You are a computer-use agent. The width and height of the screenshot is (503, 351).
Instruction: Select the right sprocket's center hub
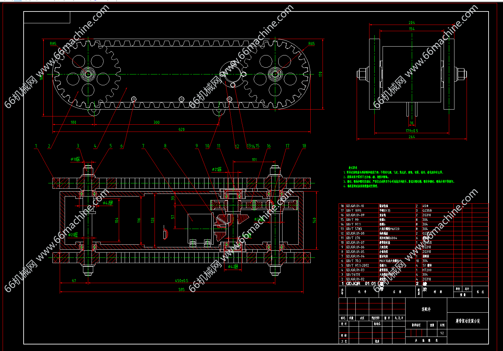[x=275, y=74]
